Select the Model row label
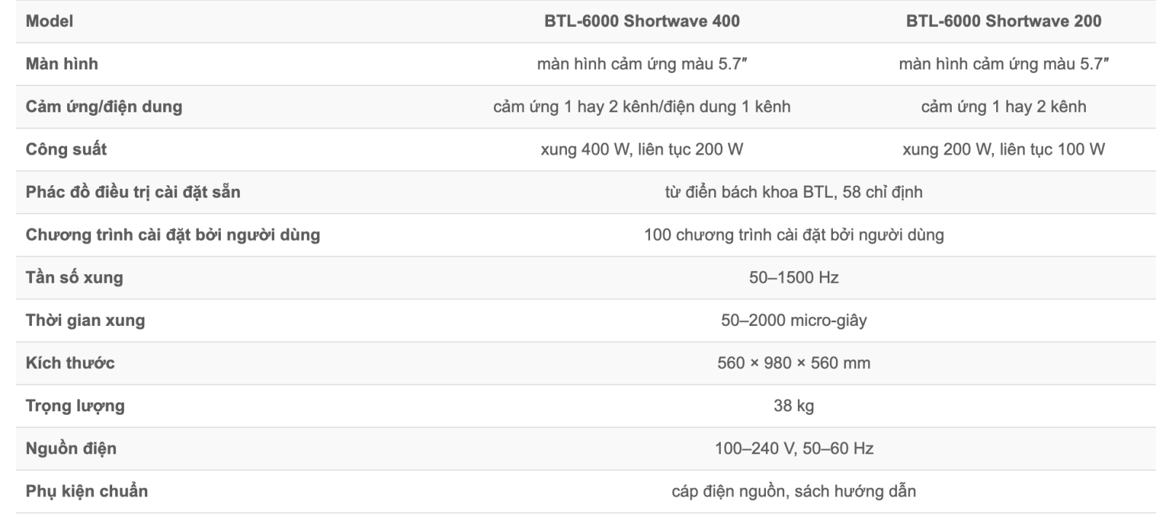1166x514 pixels. (50, 21)
